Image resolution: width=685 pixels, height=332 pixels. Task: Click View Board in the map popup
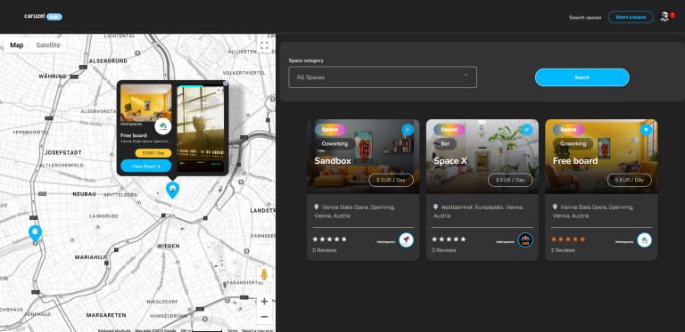[146, 166]
